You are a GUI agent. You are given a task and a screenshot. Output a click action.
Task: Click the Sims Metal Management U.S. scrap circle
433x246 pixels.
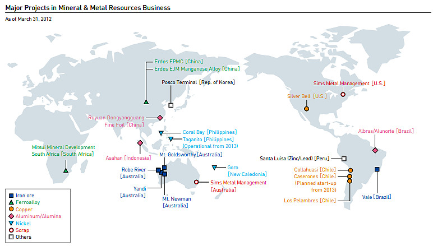pyautogui.click(x=343, y=94)
